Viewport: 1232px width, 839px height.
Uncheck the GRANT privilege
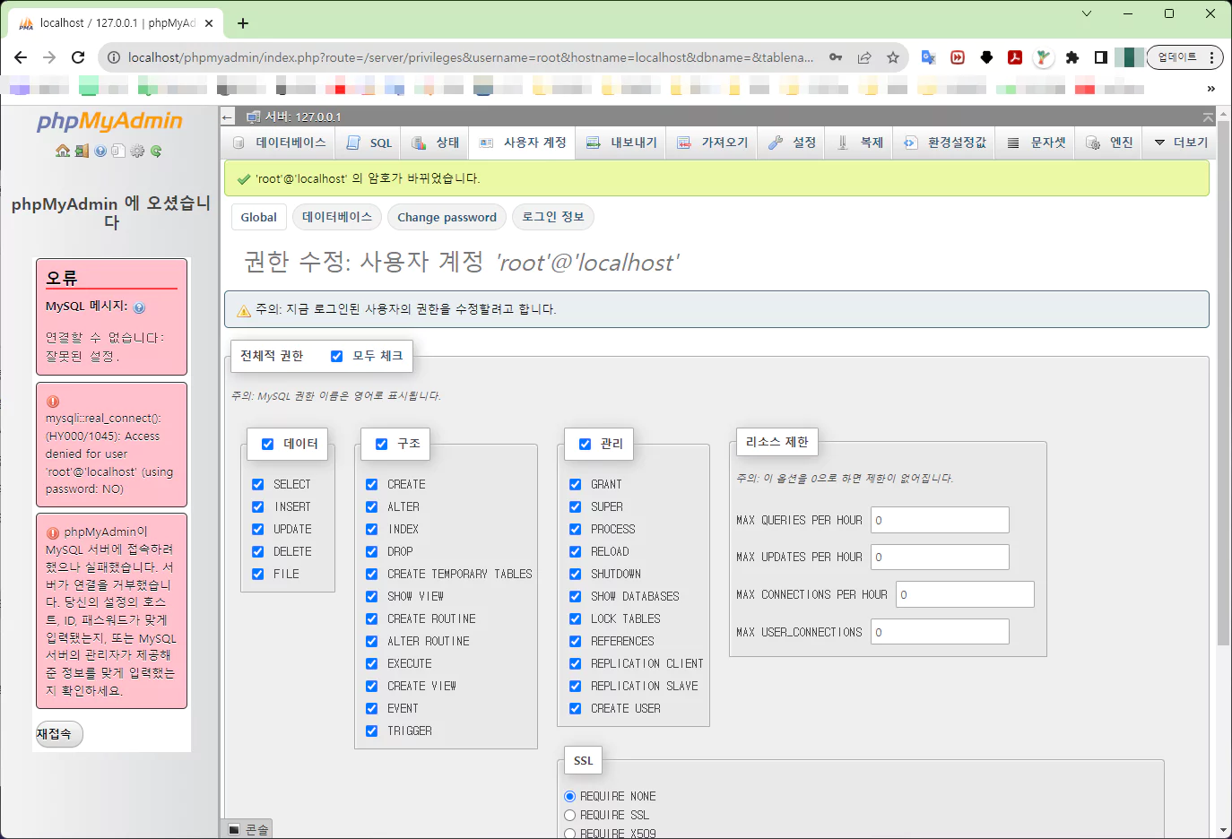(x=576, y=484)
